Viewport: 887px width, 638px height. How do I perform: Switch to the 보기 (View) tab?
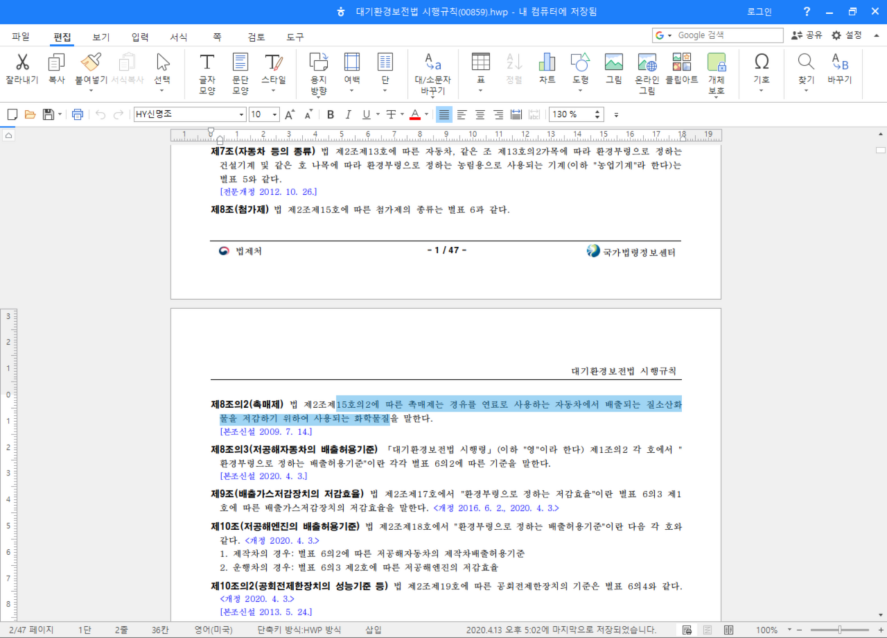pyautogui.click(x=101, y=36)
